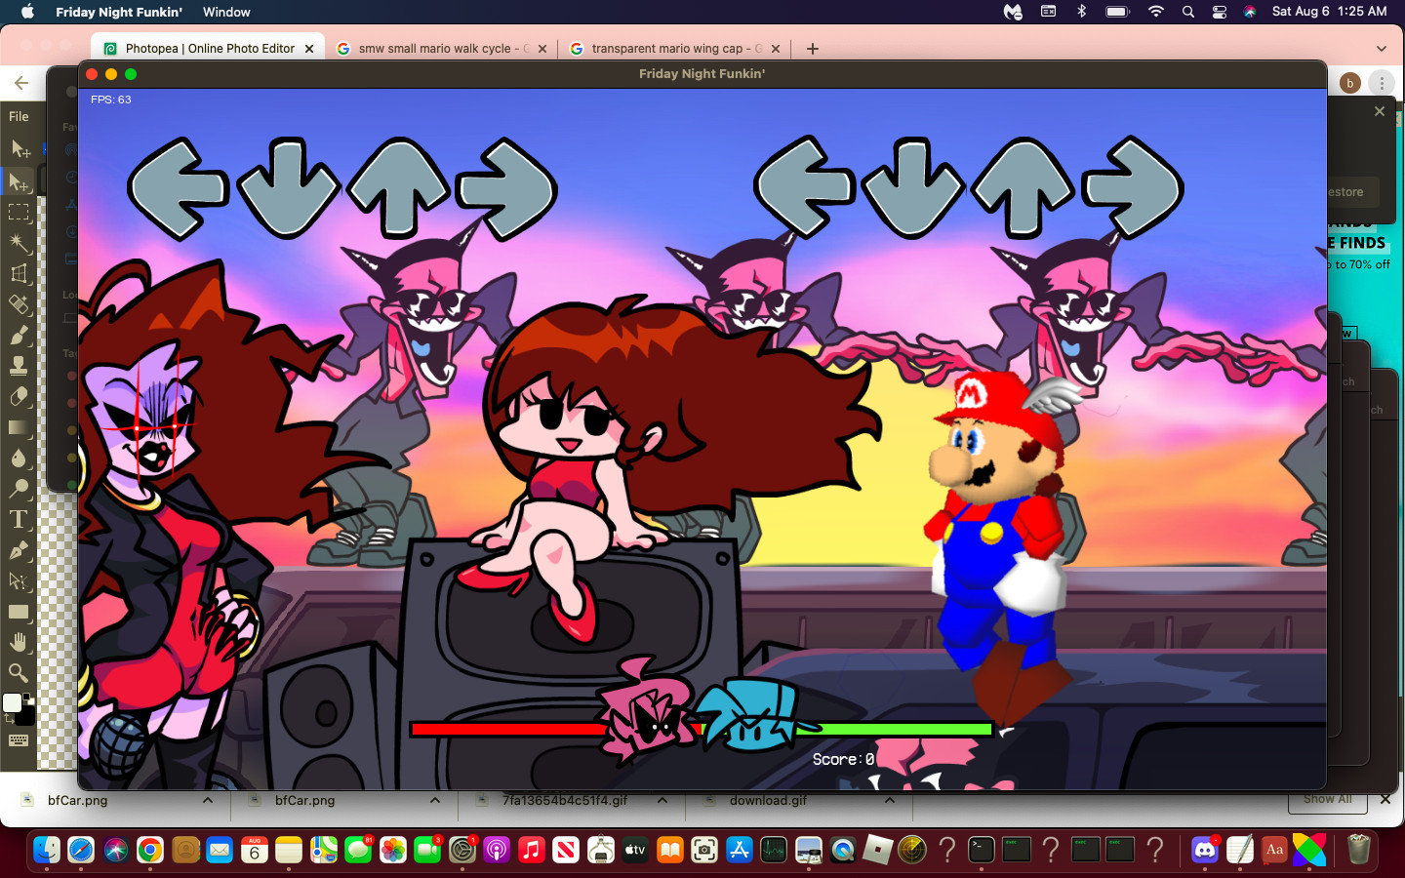Select the Eraser tool in Photopea

(20, 396)
